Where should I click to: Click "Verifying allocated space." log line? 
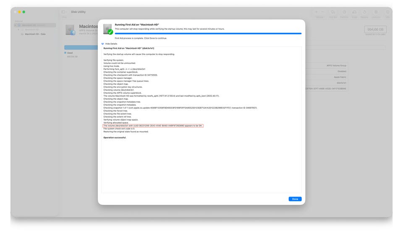pyautogui.click(x=116, y=123)
